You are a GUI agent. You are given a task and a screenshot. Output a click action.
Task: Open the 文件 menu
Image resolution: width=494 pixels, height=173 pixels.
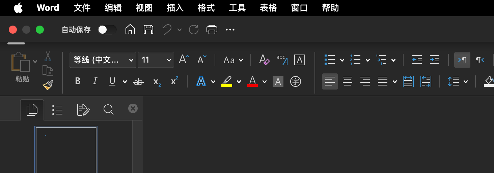point(82,8)
